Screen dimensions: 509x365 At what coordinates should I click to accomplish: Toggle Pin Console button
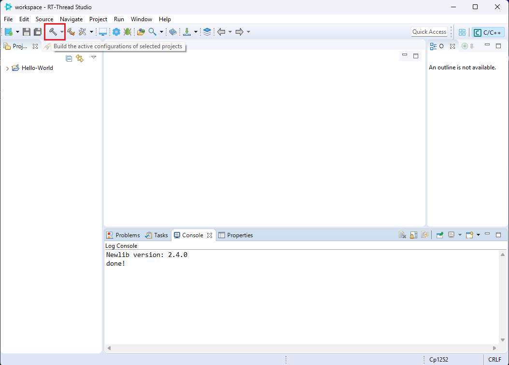[439, 235]
